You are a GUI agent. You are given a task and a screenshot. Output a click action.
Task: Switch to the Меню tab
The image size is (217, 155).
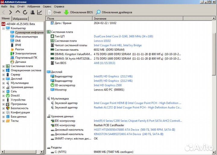coord(6,18)
